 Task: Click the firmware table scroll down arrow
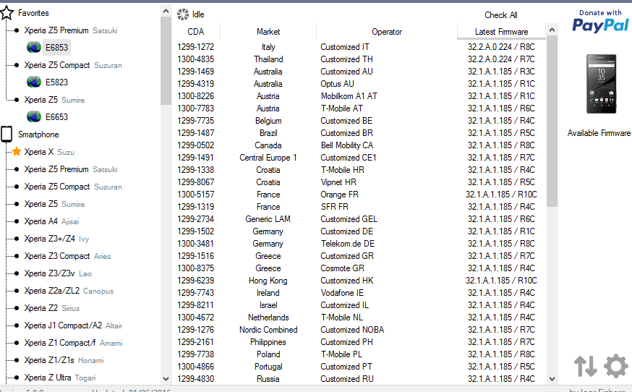pos(552,379)
